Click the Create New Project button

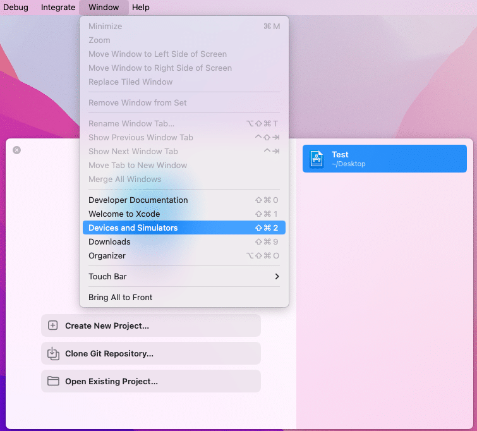pos(152,326)
